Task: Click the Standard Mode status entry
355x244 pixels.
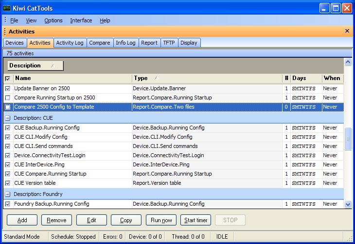Action: [x=22, y=237]
